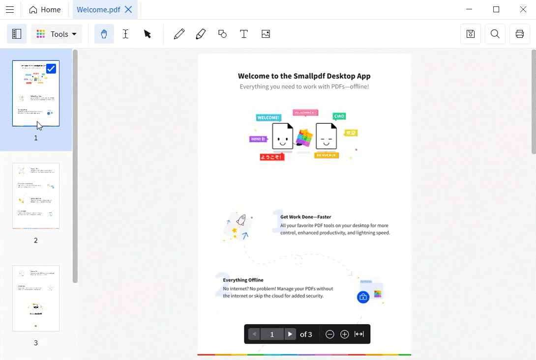This screenshot has height=360, width=536.
Task: Open the Tools dropdown
Action: [57, 34]
